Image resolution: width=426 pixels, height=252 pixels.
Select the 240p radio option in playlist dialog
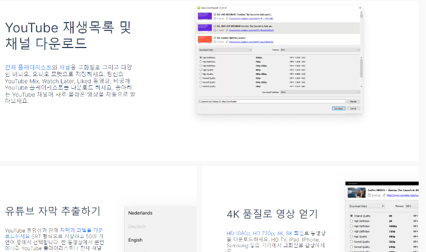201,86
